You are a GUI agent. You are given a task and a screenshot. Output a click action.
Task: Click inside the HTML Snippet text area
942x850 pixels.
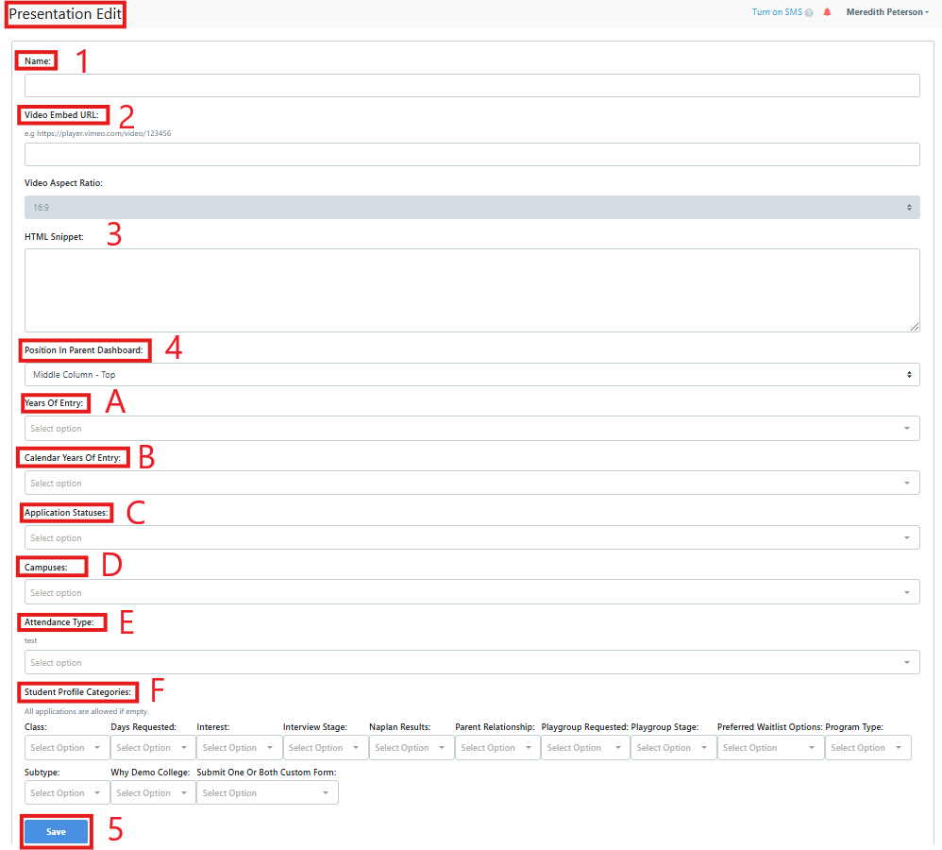472,288
